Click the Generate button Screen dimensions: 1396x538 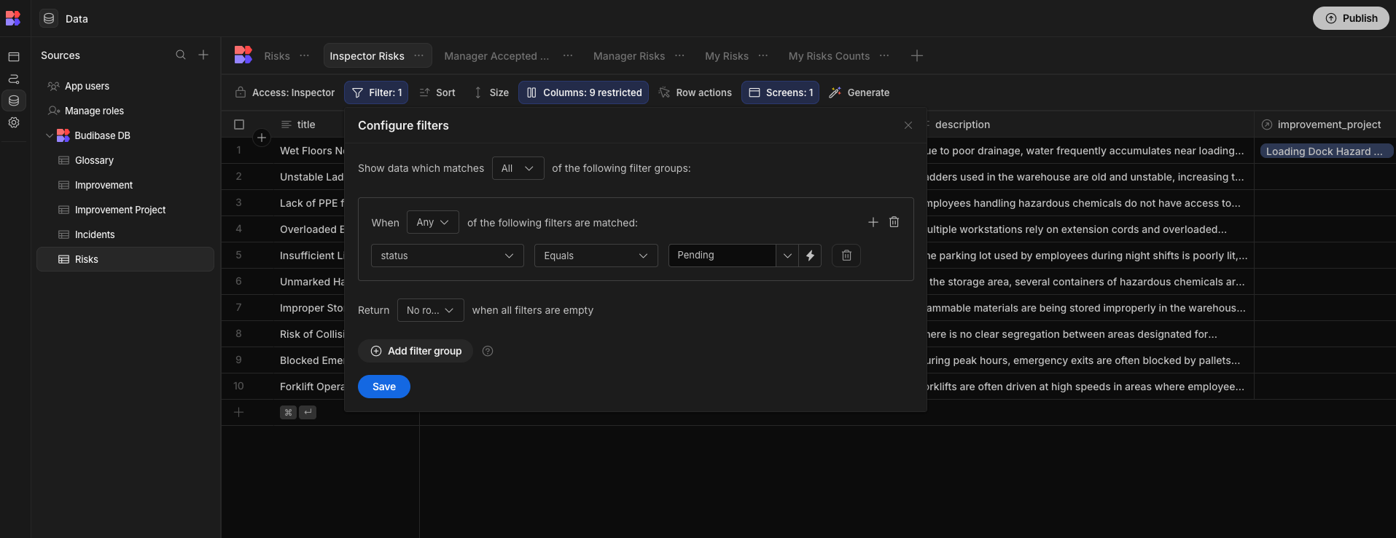point(859,92)
